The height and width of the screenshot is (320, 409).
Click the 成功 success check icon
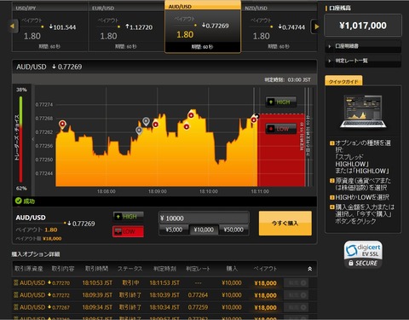[19, 201]
